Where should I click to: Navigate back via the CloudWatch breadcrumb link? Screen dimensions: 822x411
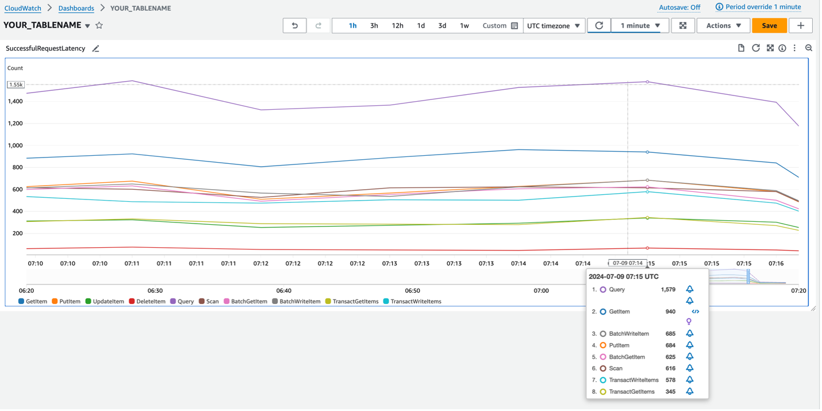[x=22, y=7]
